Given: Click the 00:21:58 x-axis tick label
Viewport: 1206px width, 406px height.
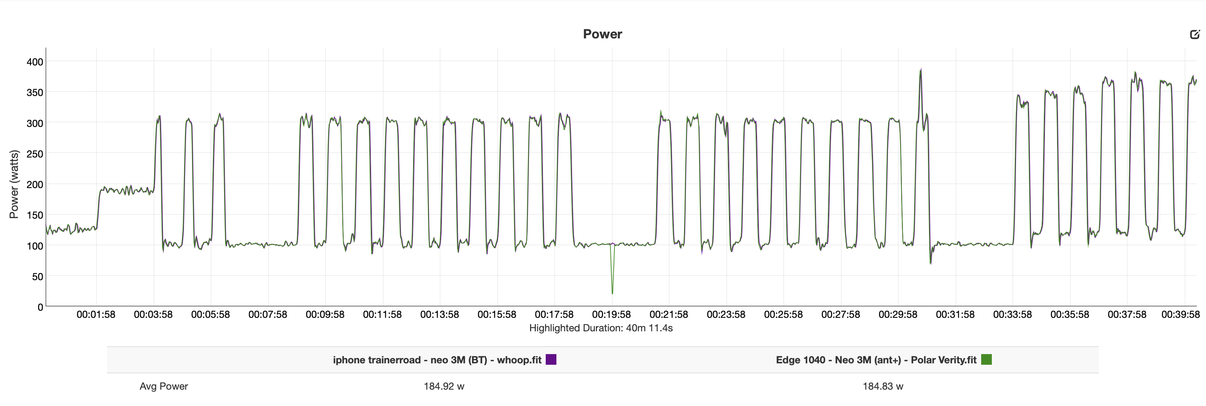Looking at the screenshot, I should click(x=668, y=315).
